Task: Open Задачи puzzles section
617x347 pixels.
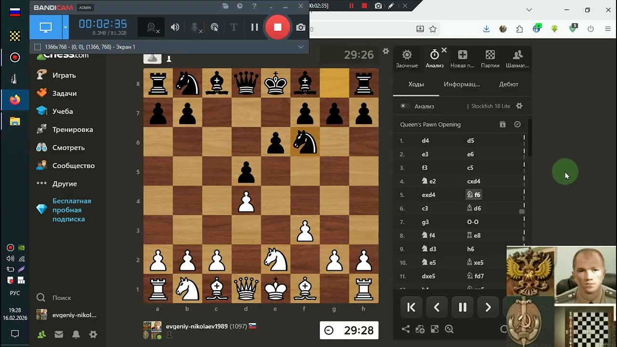Action: 64,93
